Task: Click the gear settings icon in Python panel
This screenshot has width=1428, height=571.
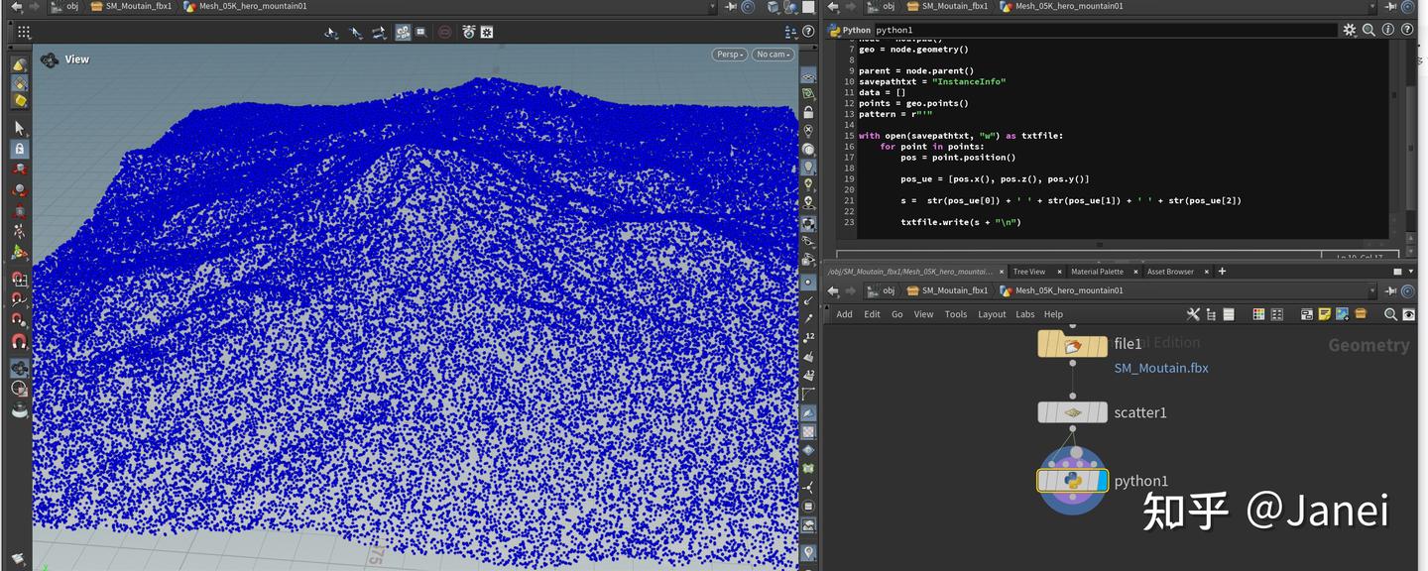Action: [1351, 30]
